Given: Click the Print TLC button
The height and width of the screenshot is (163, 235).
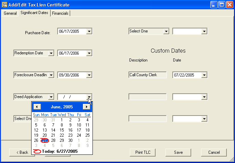Looking at the screenshot, I should point(143,152).
